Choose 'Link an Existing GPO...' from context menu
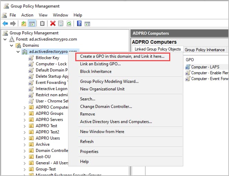 coord(100,64)
